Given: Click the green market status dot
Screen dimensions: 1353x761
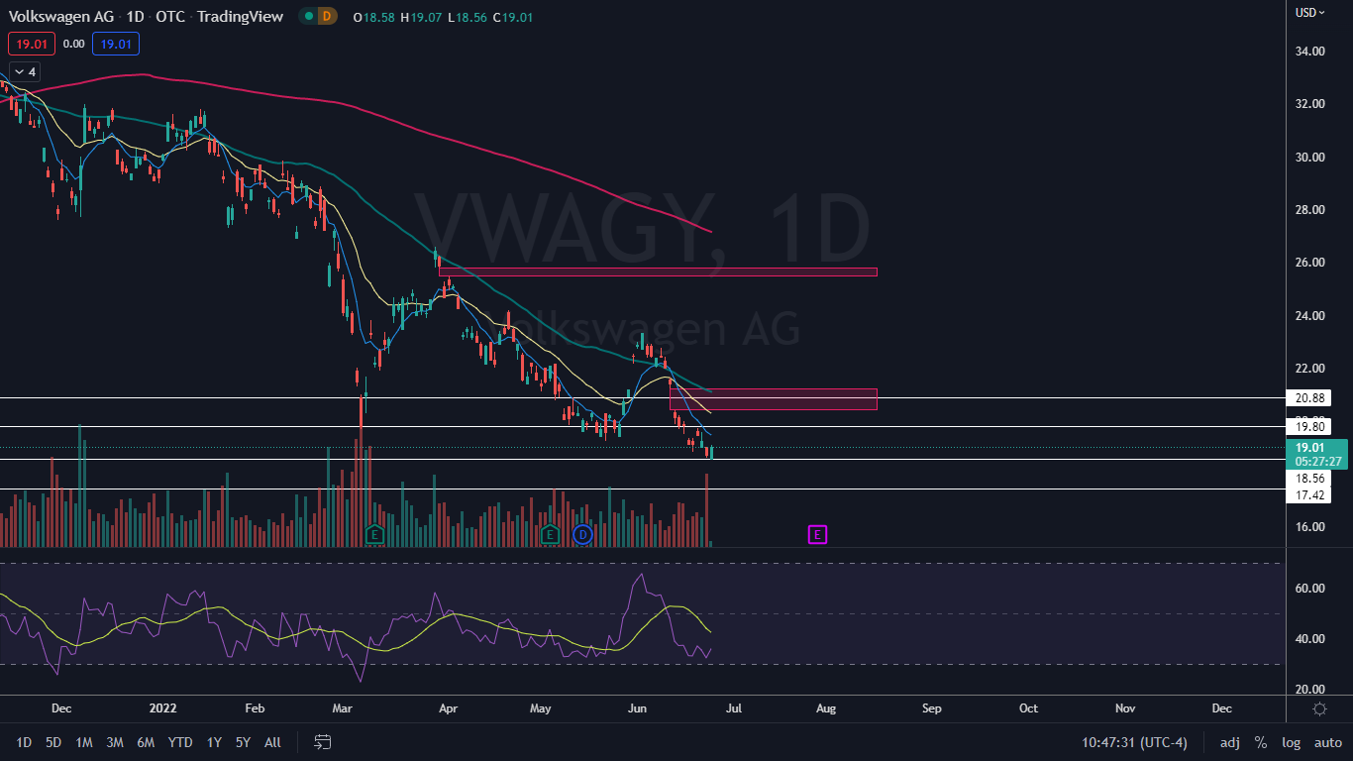Looking at the screenshot, I should (x=309, y=16).
